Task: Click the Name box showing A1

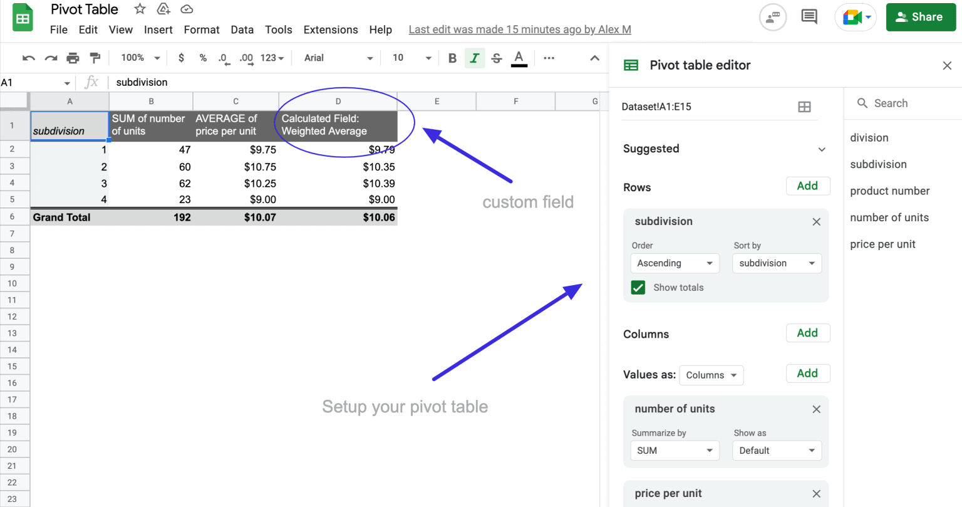Action: [36, 82]
